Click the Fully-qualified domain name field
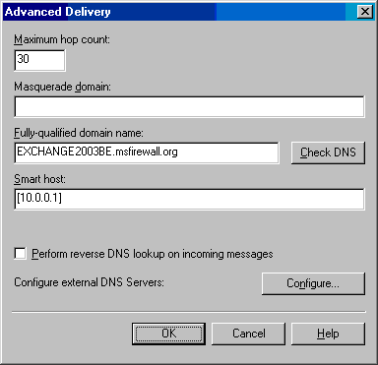Screen dimensions: 378x365 [147, 152]
